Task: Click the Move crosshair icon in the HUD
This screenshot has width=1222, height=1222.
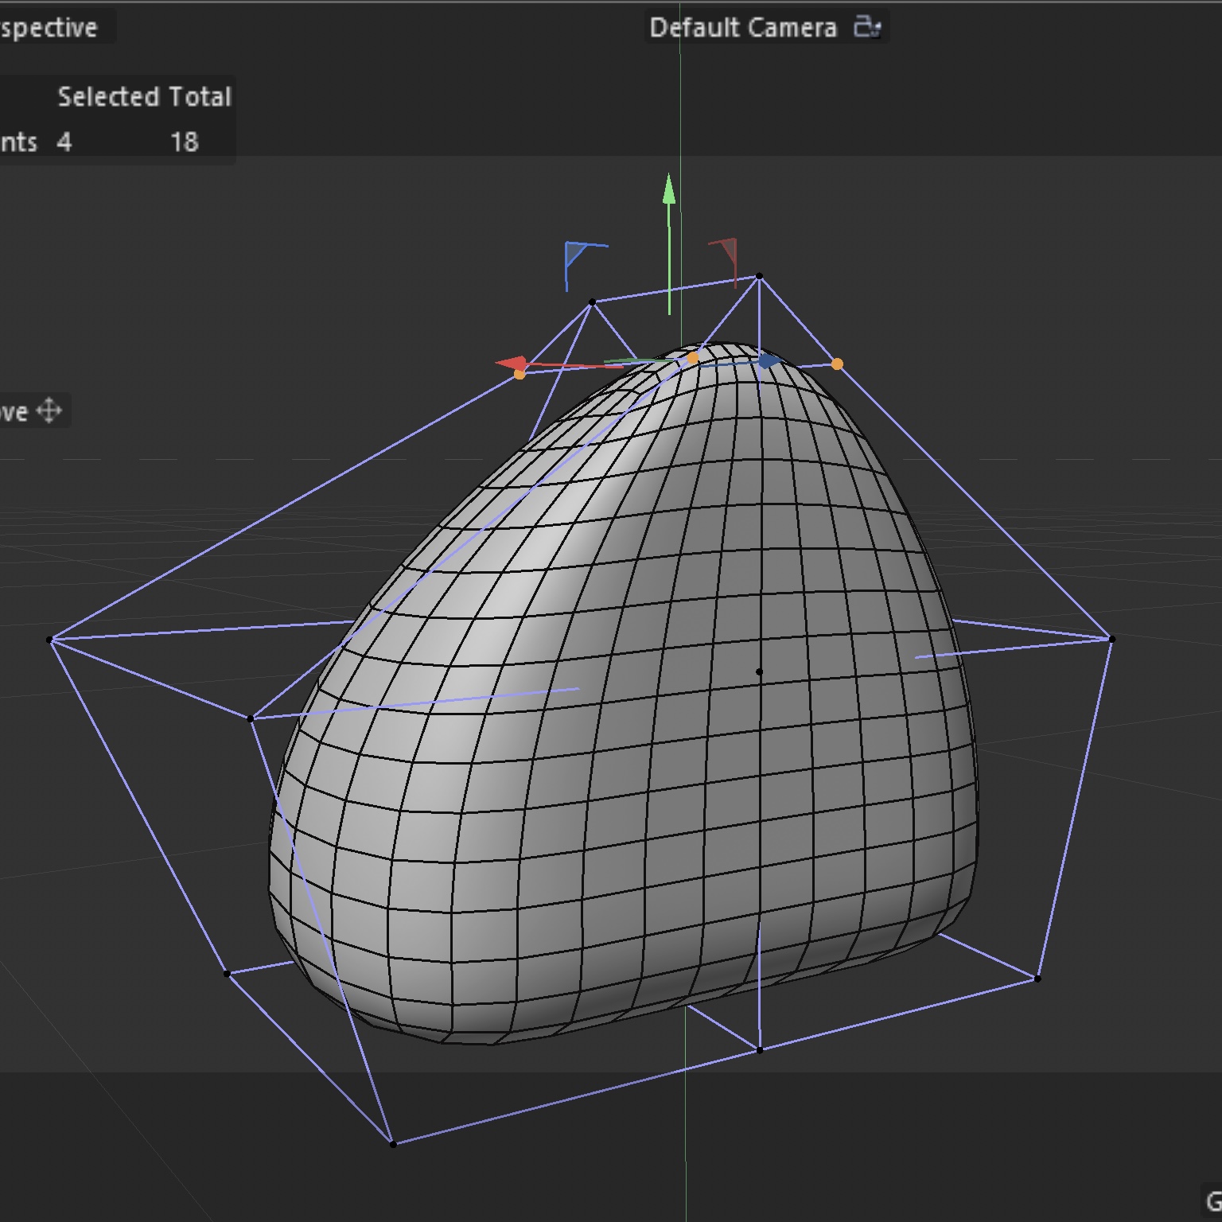Action: 49,411
